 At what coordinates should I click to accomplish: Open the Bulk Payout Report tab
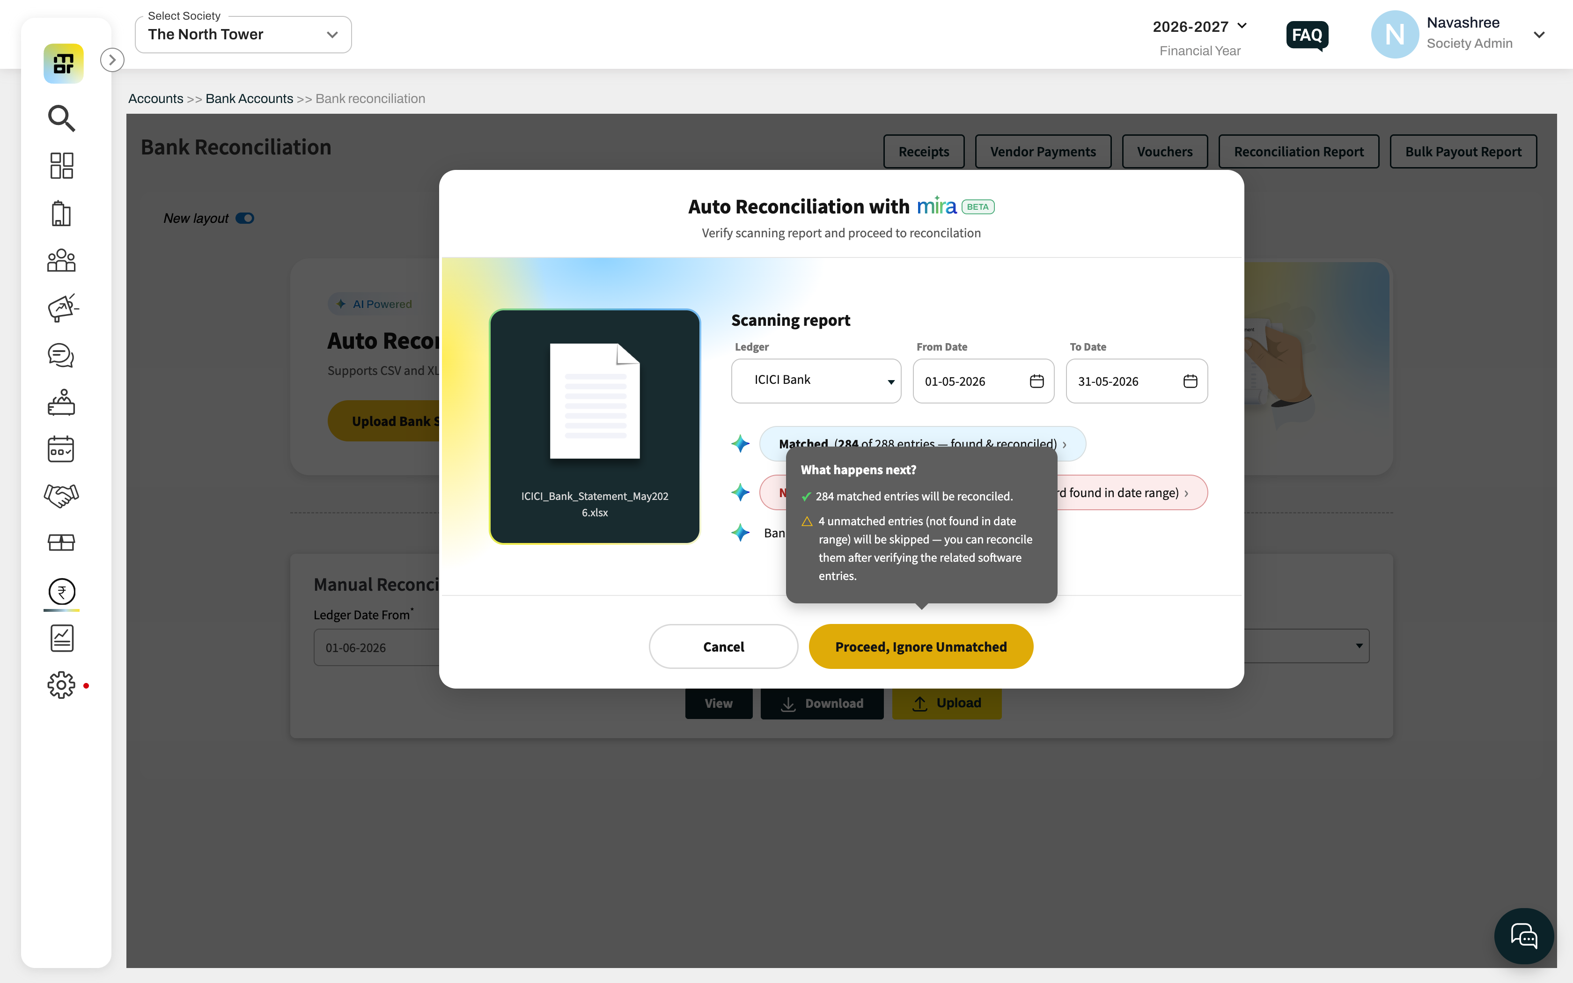point(1463,152)
